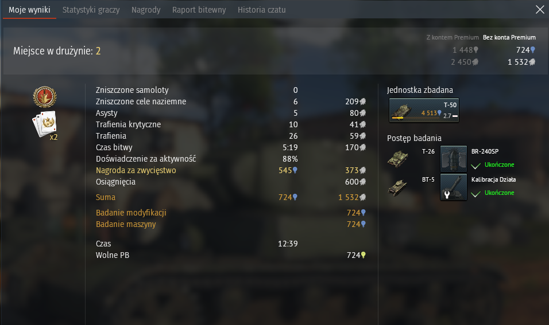Click the silver lion icon beside Osiągnięcia
This screenshot has height=325, width=549.
(363, 182)
